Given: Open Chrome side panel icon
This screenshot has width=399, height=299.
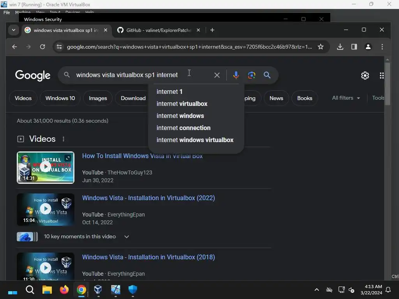Looking at the screenshot, I should click(354, 47).
